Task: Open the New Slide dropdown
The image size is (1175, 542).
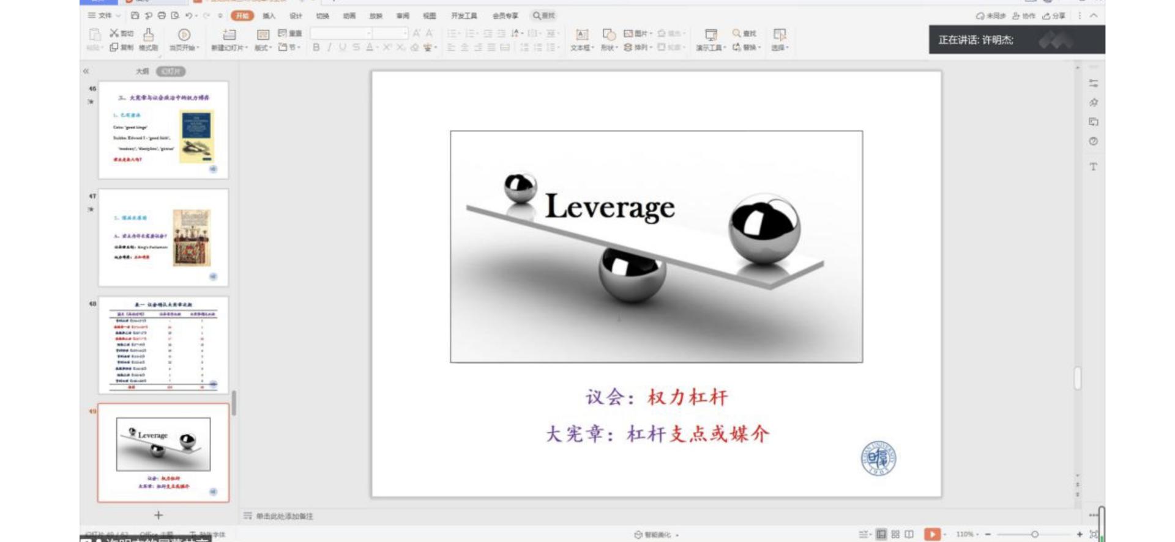Action: pos(229,47)
